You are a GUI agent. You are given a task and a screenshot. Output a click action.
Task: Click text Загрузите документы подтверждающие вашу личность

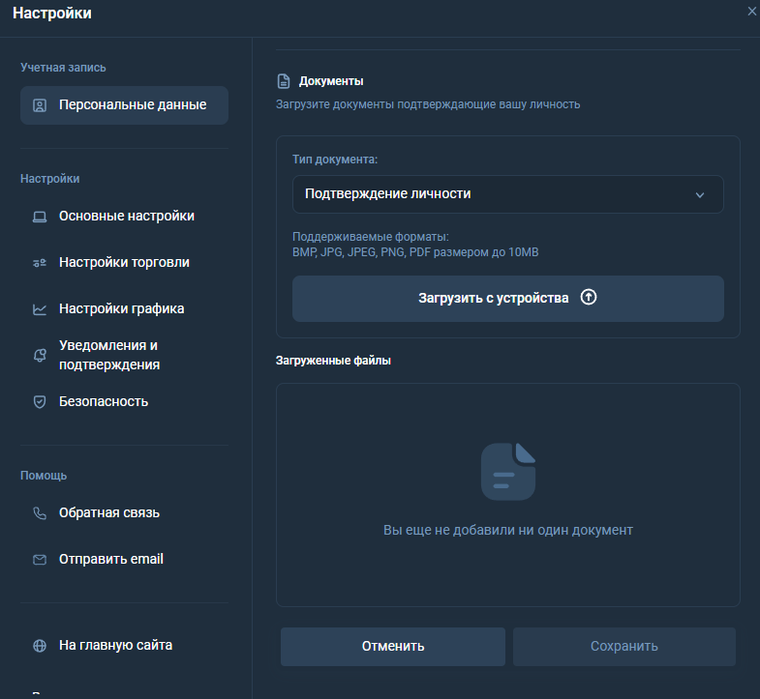428,104
